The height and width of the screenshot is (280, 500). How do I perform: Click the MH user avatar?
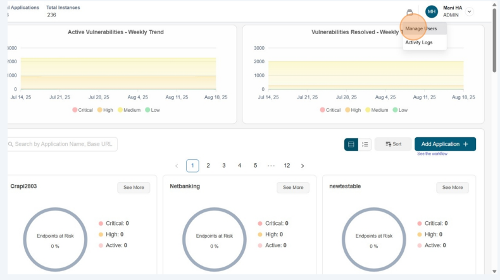pos(432,11)
